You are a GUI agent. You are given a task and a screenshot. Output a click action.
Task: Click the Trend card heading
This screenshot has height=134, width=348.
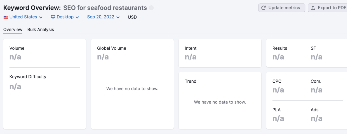tap(191, 81)
